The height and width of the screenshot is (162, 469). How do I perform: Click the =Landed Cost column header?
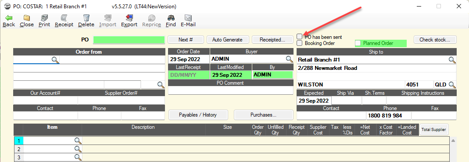[x=407, y=130]
